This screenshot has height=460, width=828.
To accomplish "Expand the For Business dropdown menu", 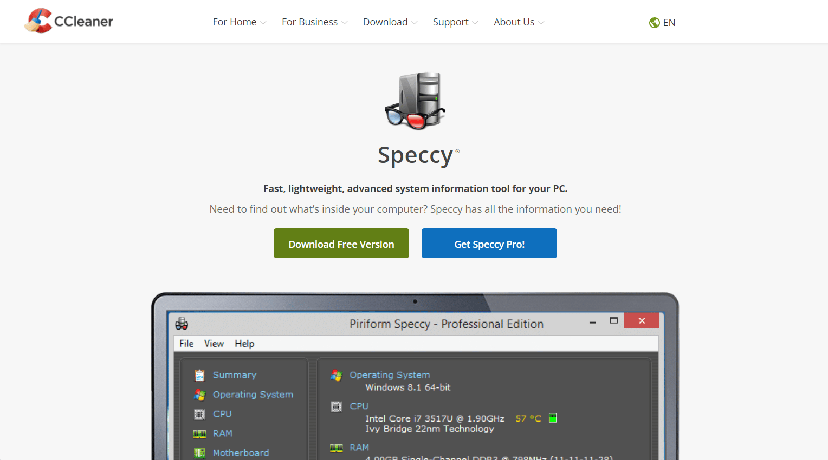I will (314, 22).
